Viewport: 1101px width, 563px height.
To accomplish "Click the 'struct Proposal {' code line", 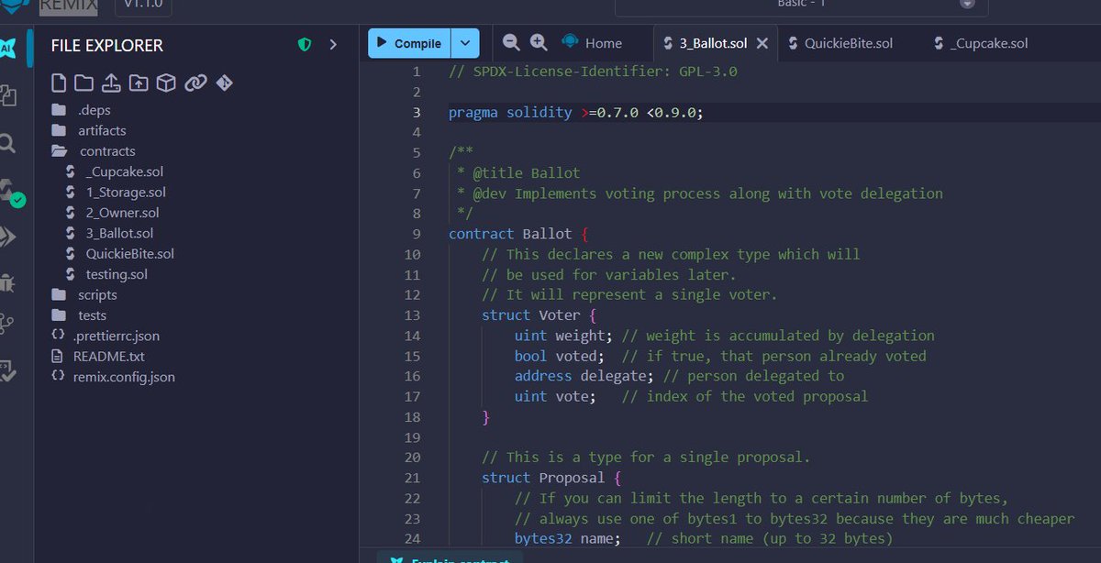I will tap(552, 478).
